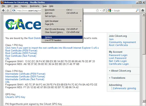Expand the About CAcert.org section
Screen dimensions: 146x106
point(120,71)
